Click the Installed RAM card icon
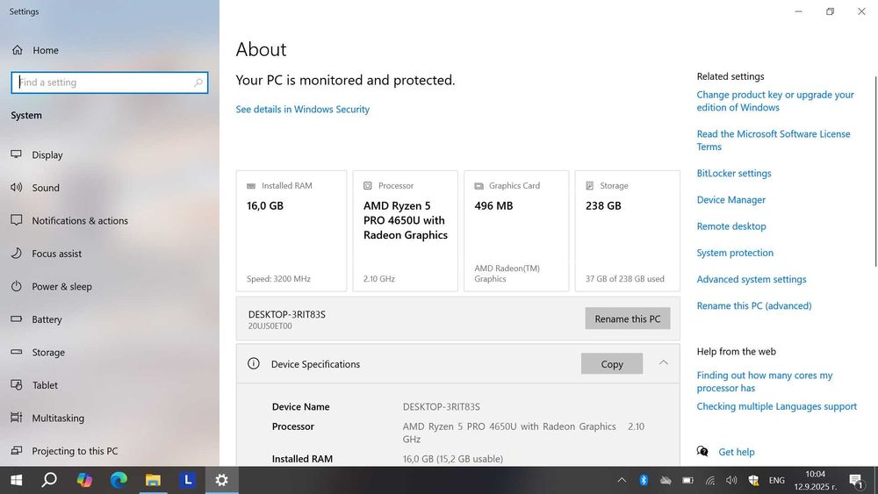Screen dimensions: 878x494 point(251,186)
